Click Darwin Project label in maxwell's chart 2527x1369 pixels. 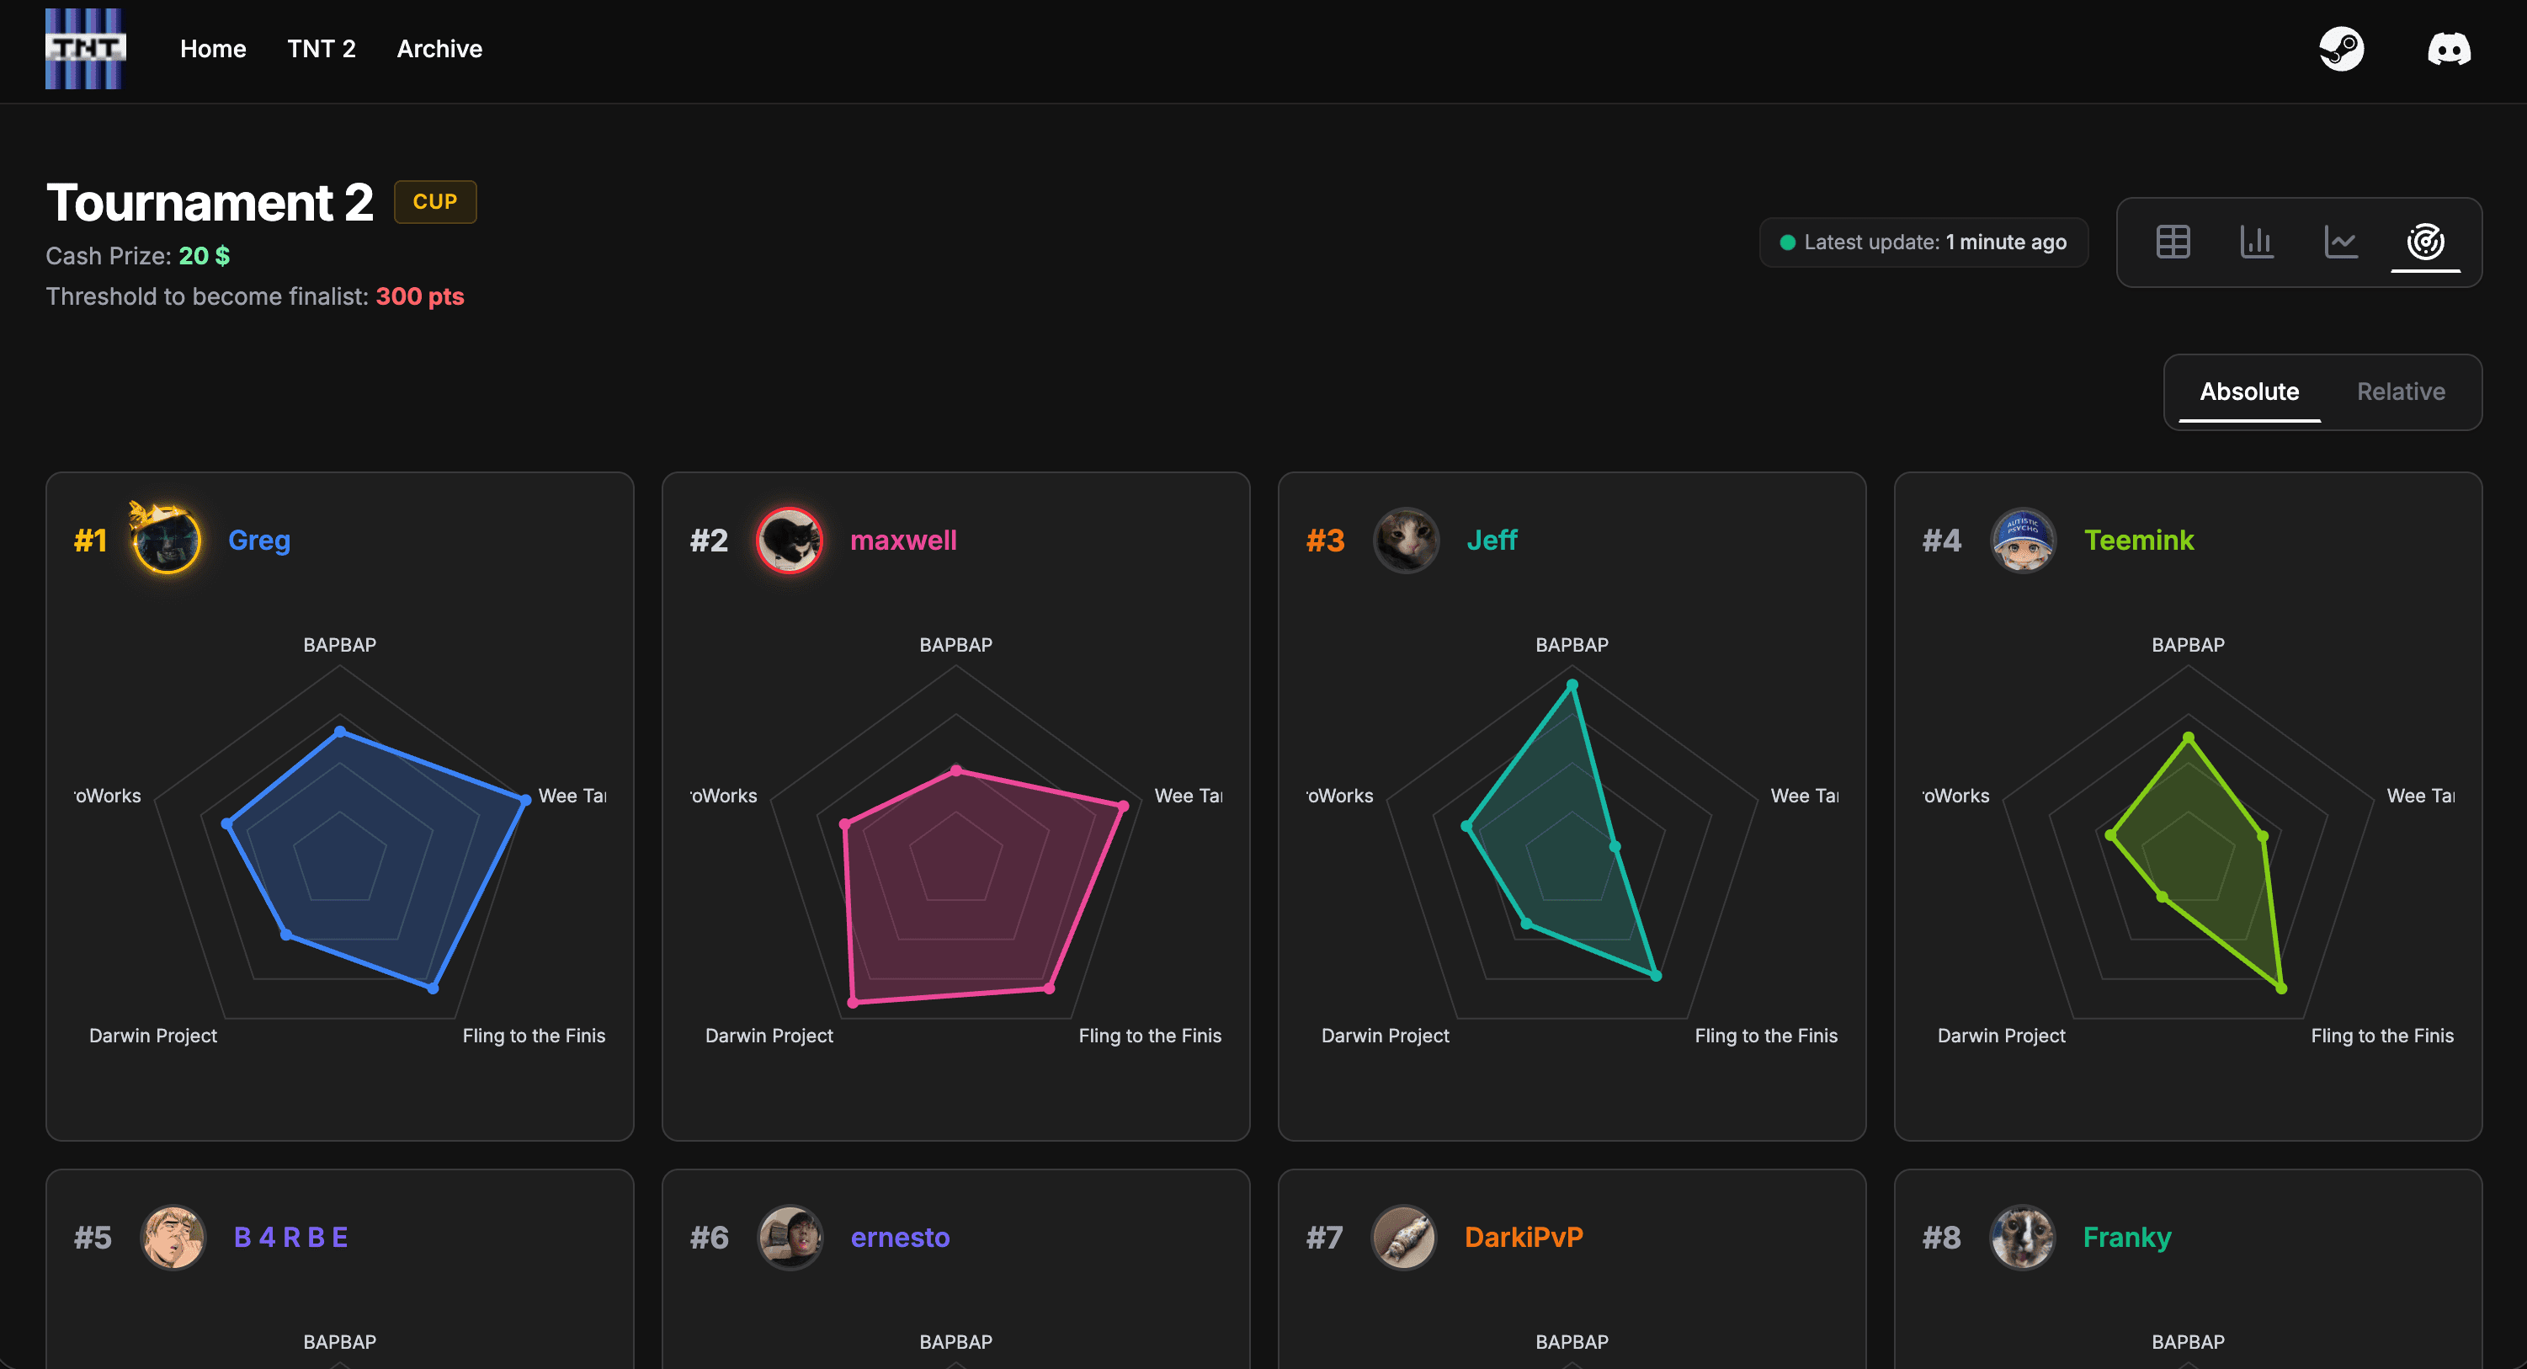click(769, 1036)
